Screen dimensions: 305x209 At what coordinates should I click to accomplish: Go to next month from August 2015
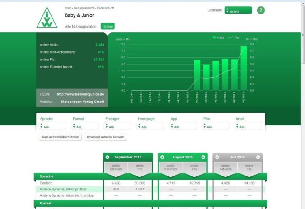[203, 157]
